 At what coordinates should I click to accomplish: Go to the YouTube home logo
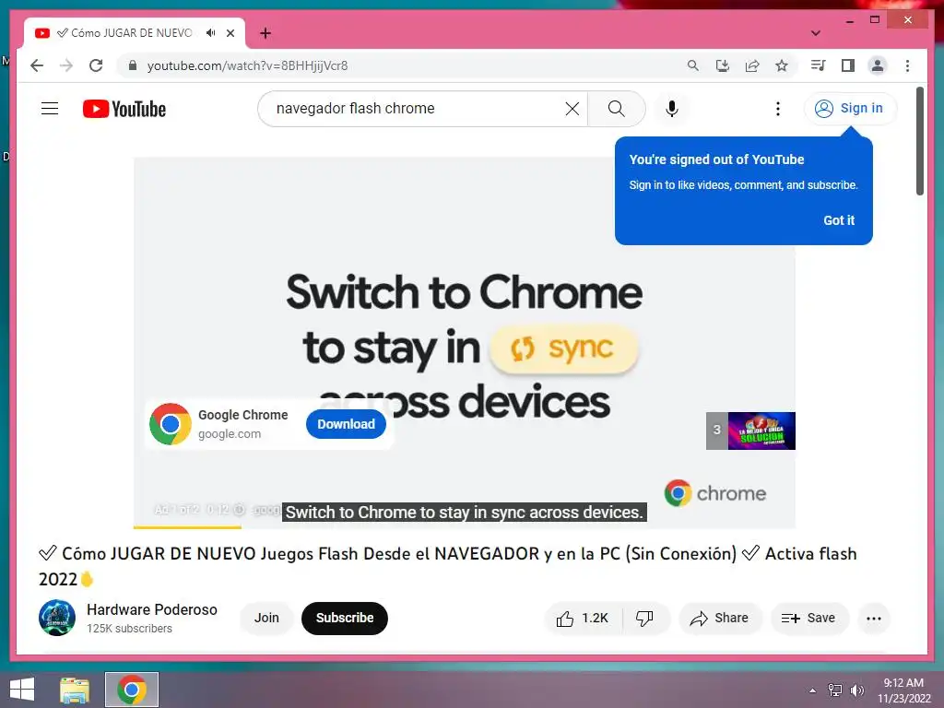tap(124, 109)
